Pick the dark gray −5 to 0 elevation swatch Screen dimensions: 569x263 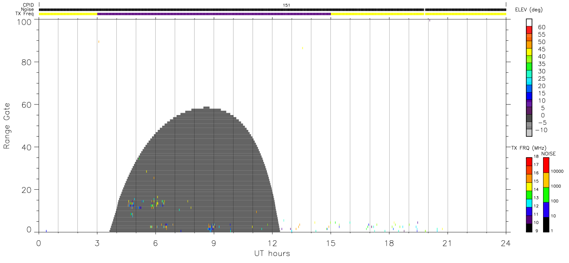click(x=529, y=119)
